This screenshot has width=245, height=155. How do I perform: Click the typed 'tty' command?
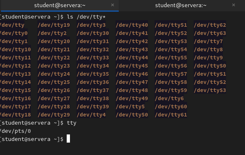(x=72, y=123)
